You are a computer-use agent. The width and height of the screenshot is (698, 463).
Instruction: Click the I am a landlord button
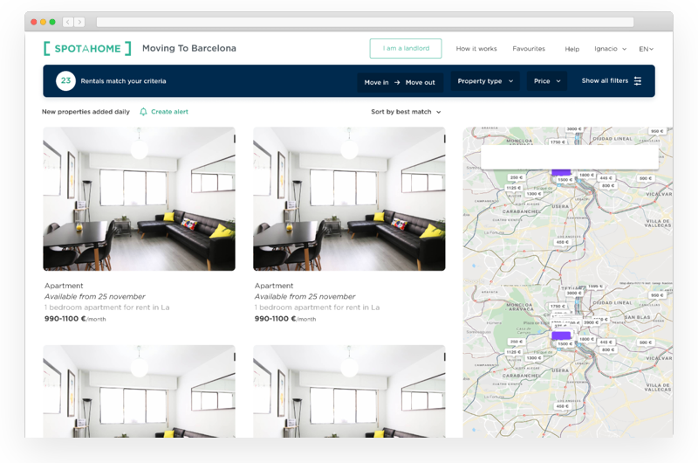406,48
